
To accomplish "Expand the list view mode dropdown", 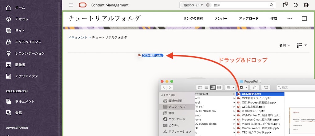I will click(302, 45).
